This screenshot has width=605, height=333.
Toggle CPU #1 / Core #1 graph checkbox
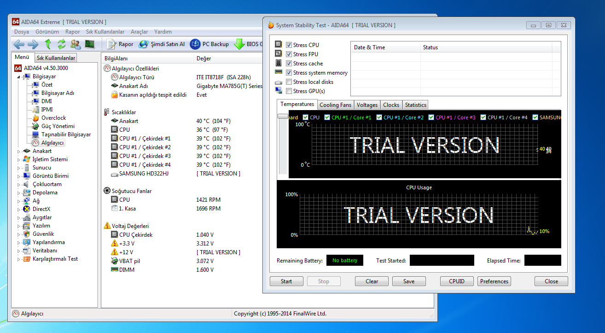point(327,117)
